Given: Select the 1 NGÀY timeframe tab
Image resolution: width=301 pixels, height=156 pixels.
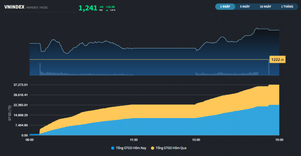Looking at the screenshot, I should (x=225, y=6).
